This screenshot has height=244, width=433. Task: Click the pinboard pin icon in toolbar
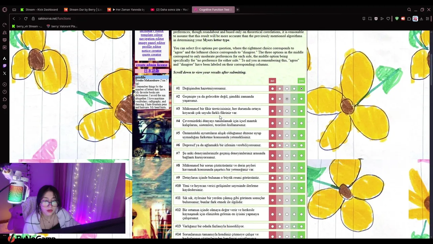coord(364,19)
